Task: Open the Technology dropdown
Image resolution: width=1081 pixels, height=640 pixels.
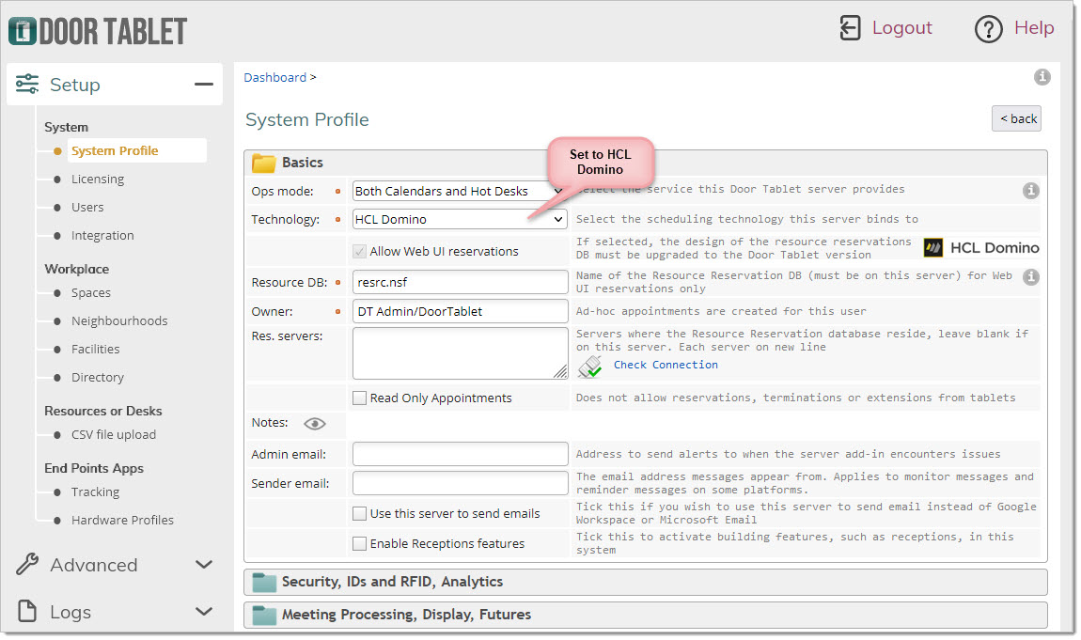Action: [460, 219]
